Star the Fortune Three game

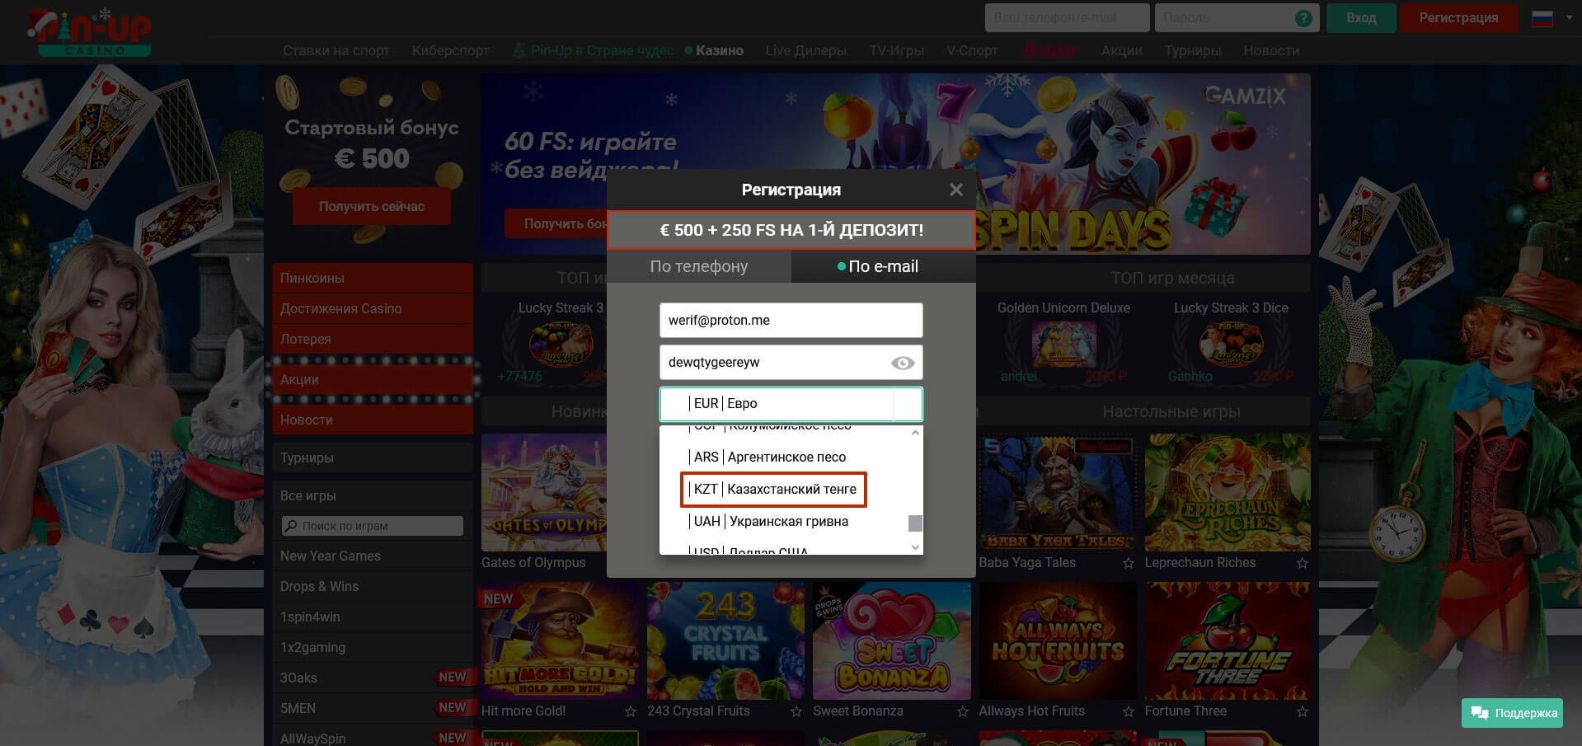[1302, 711]
